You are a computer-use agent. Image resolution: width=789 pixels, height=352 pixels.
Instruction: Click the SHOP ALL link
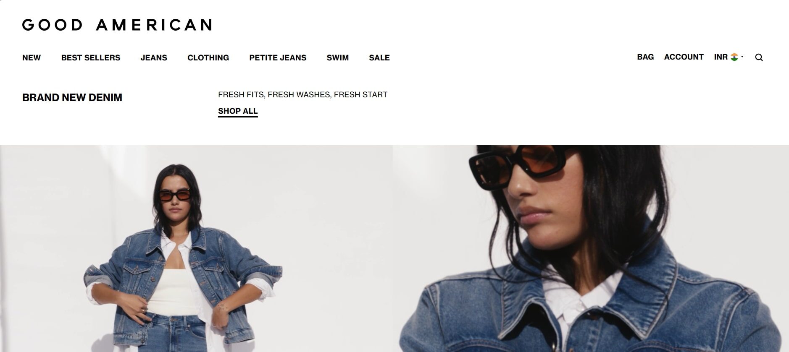point(238,111)
